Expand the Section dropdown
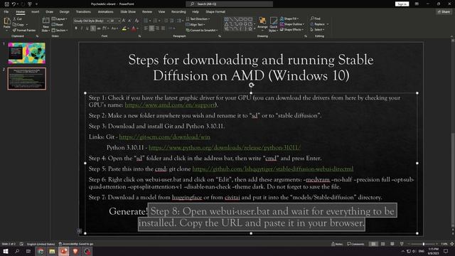The image size is (455, 256). (60, 30)
